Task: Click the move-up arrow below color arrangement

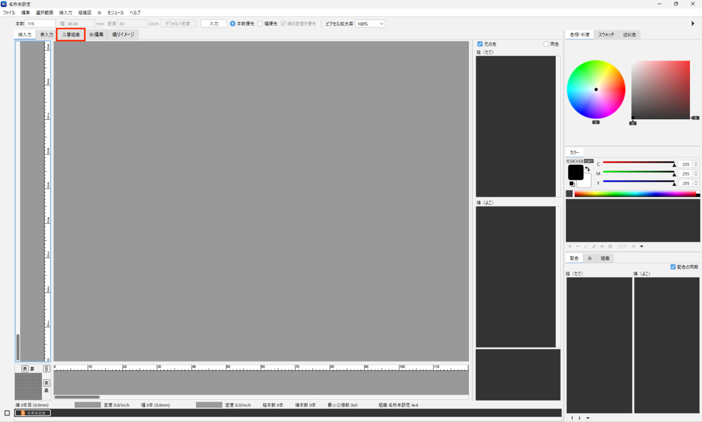Action: click(x=572, y=418)
